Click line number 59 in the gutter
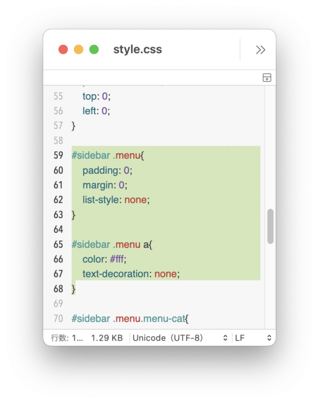Screen dimensions: 319x403 click(58, 155)
